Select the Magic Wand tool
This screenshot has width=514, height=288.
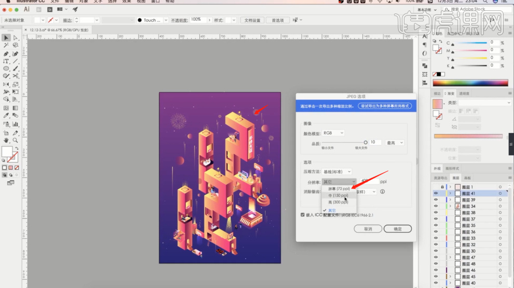tap(6, 46)
